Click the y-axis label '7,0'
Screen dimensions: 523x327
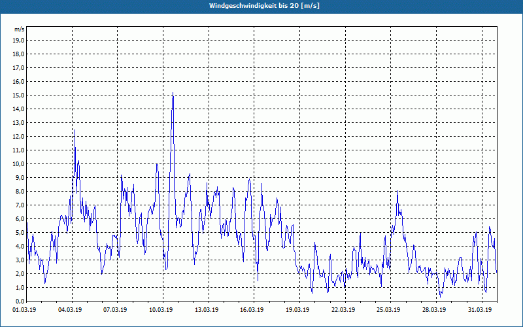tap(20, 205)
